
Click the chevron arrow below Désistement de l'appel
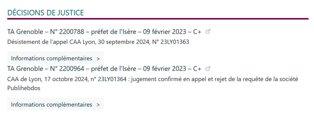click(98, 59)
